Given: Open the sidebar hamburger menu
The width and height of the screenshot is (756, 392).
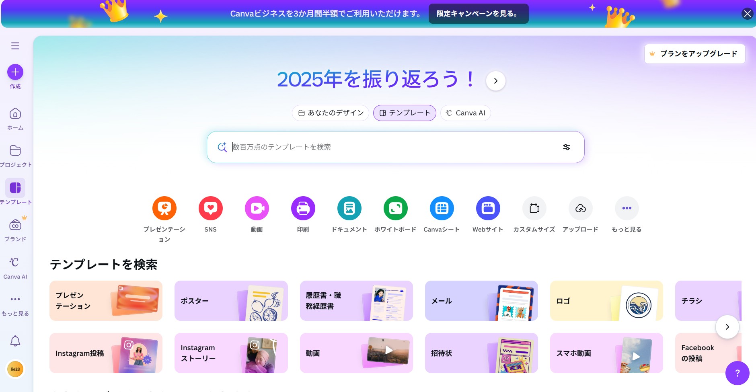Looking at the screenshot, I should (15, 45).
